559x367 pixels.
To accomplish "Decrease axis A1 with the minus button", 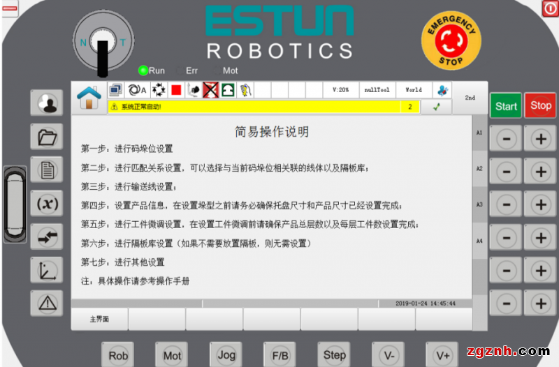I will [x=506, y=139].
